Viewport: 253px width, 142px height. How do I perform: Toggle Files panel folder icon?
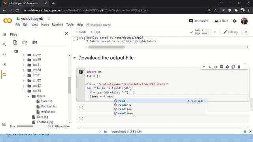pos(4,75)
